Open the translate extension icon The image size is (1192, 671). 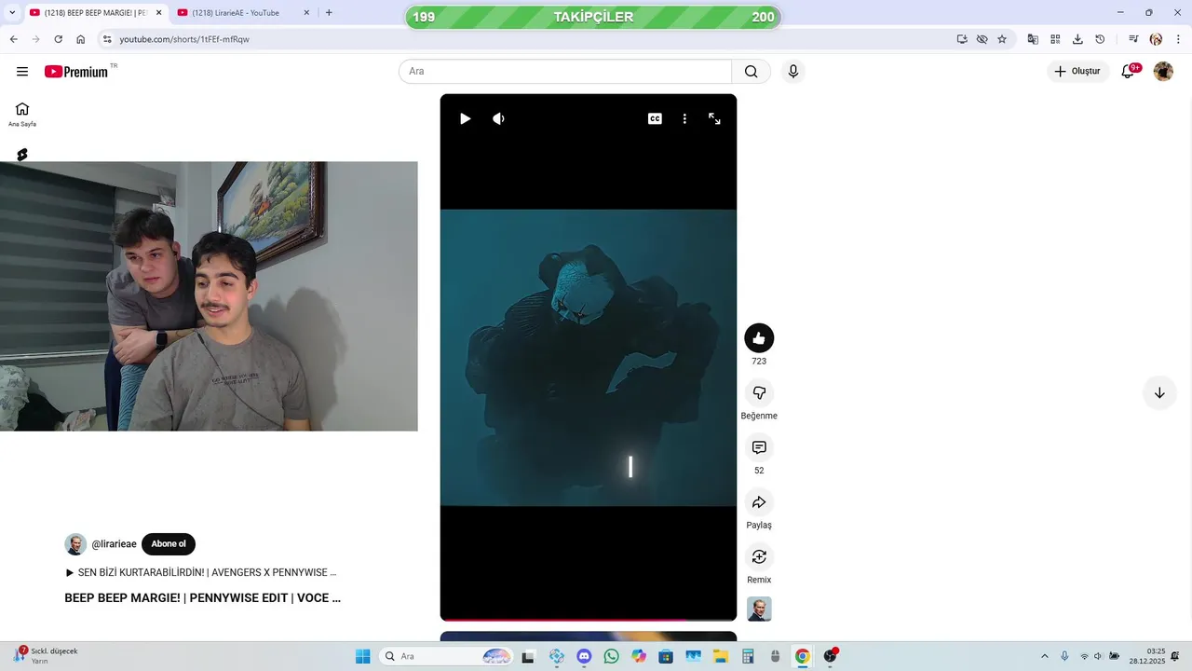1033,39
